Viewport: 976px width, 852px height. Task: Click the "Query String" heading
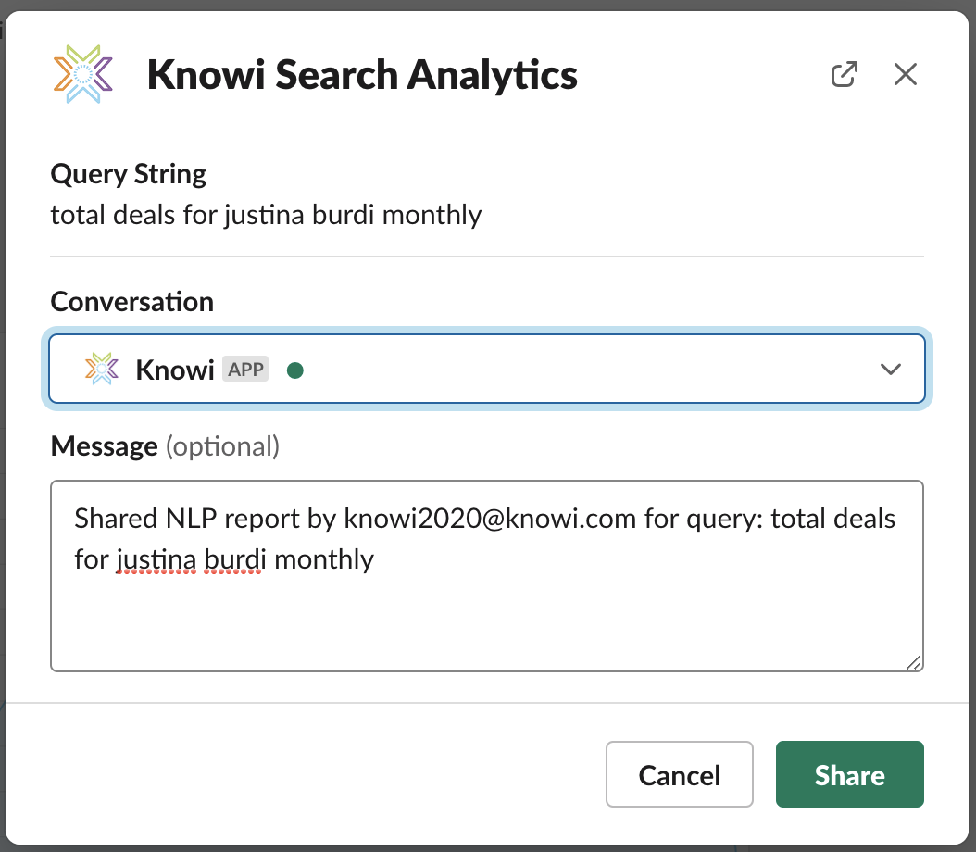click(x=129, y=174)
